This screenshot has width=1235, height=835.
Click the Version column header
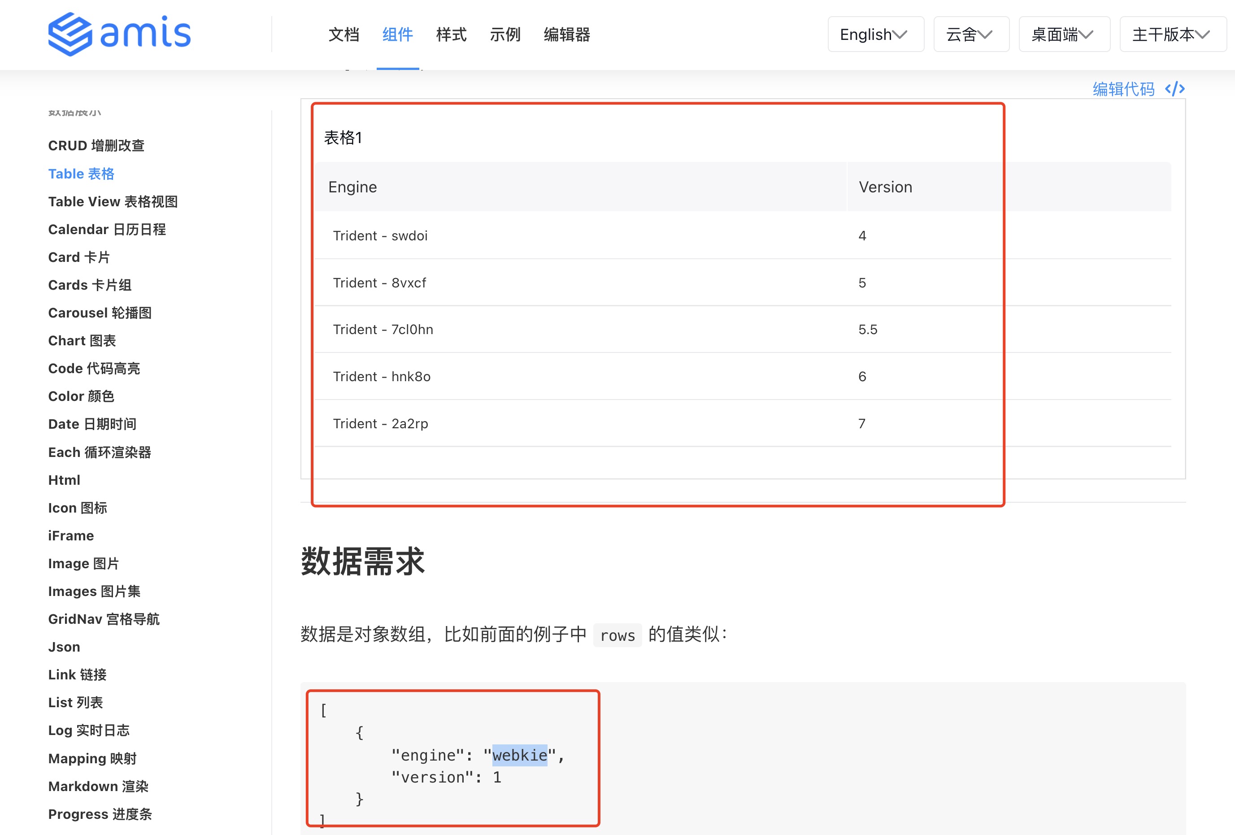pyautogui.click(x=885, y=187)
